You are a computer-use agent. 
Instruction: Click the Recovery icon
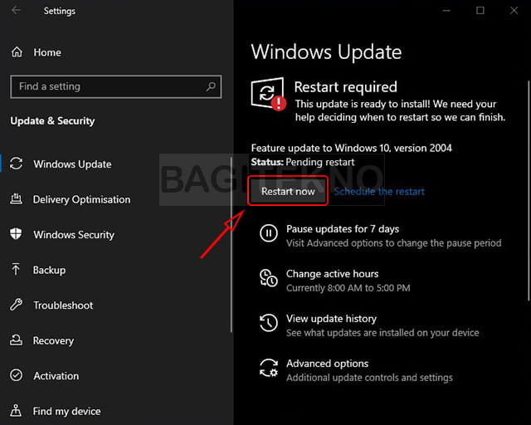[x=16, y=340]
